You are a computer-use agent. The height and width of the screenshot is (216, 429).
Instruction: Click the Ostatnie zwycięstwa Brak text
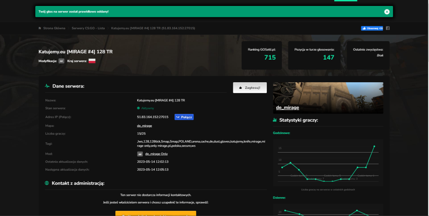pos(380,55)
